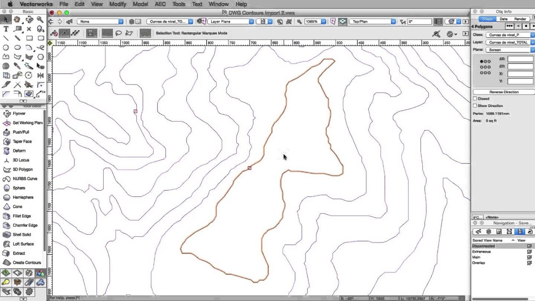This screenshot has width=535, height=301.
Task: Select the Line tool
Action: (6, 38)
